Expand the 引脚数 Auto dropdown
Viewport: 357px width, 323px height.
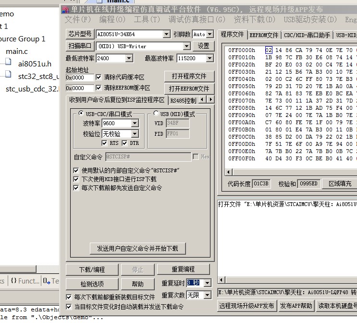(210, 35)
